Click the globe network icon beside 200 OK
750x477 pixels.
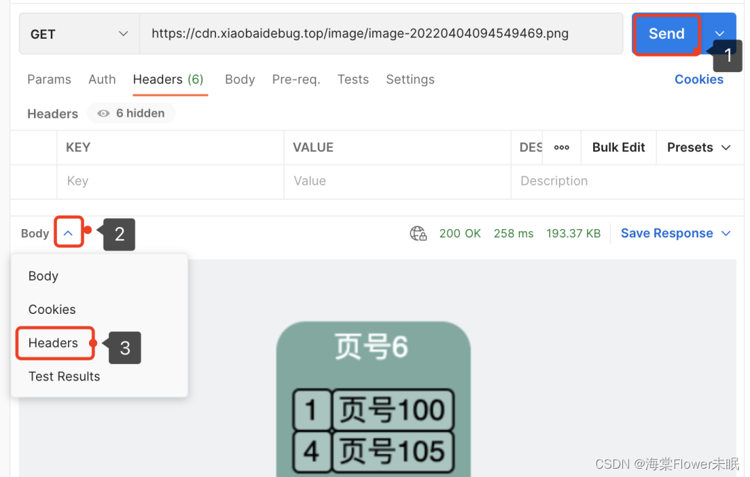pyautogui.click(x=418, y=233)
